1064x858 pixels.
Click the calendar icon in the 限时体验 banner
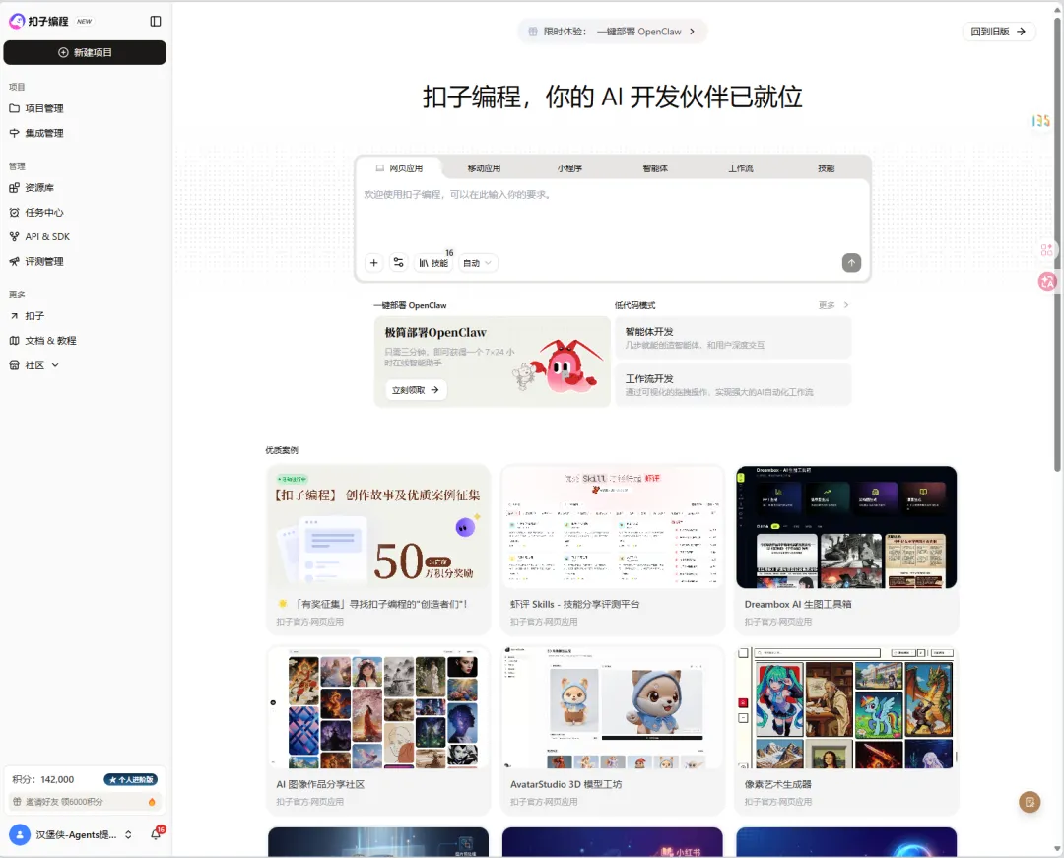(533, 32)
